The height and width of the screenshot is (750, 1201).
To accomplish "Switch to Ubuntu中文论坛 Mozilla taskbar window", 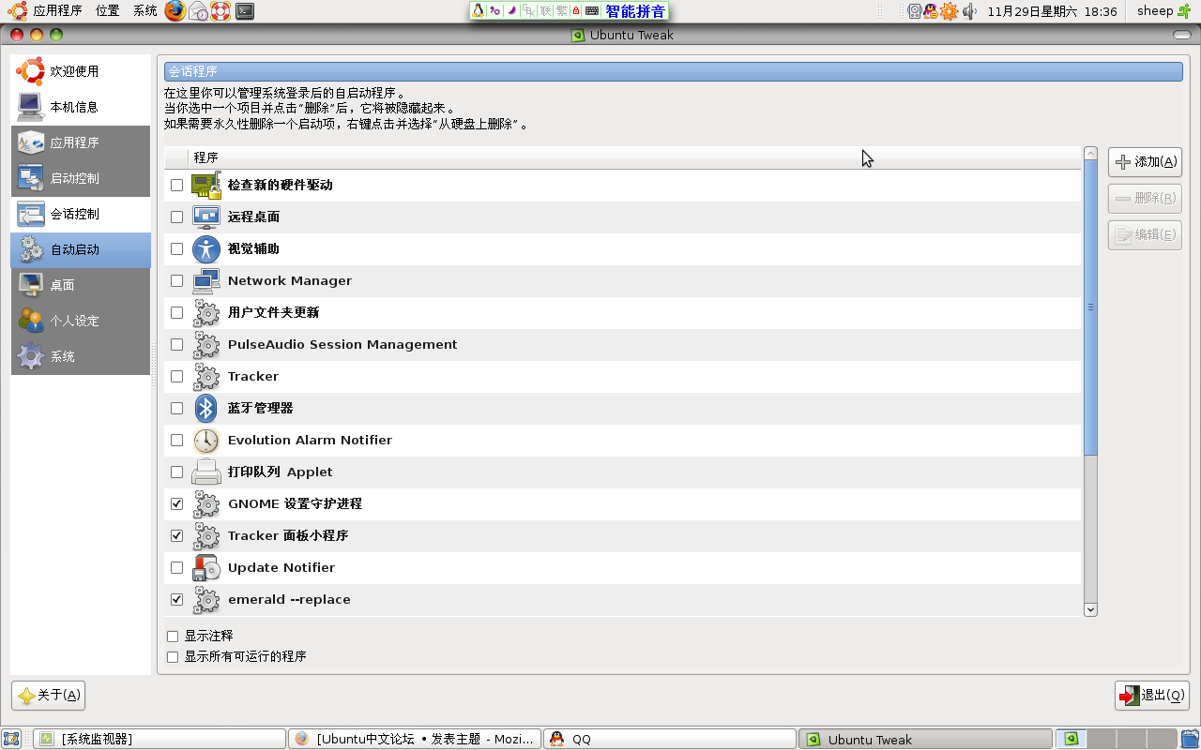I will click(415, 739).
